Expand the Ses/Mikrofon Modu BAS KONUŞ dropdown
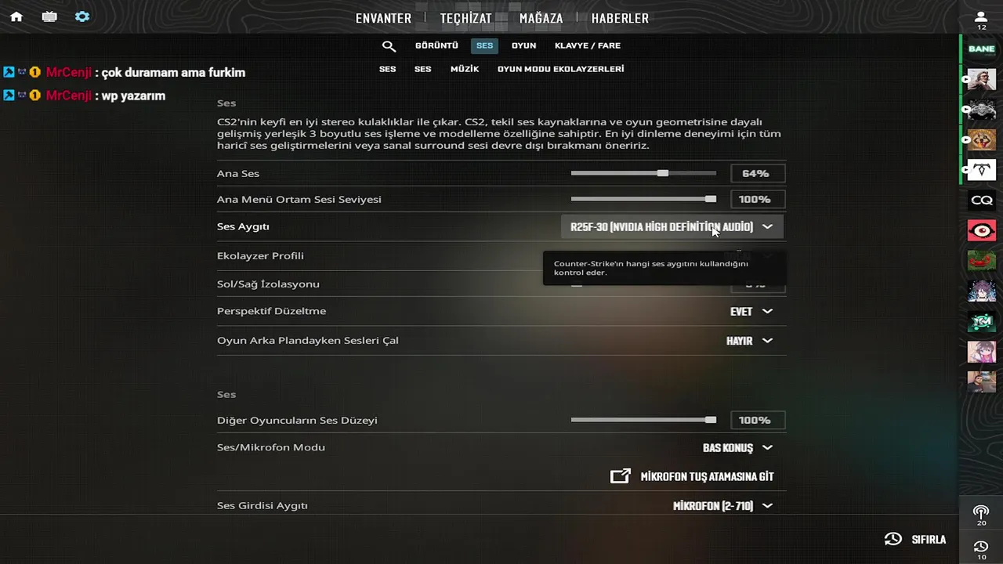The width and height of the screenshot is (1003, 564). [737, 448]
